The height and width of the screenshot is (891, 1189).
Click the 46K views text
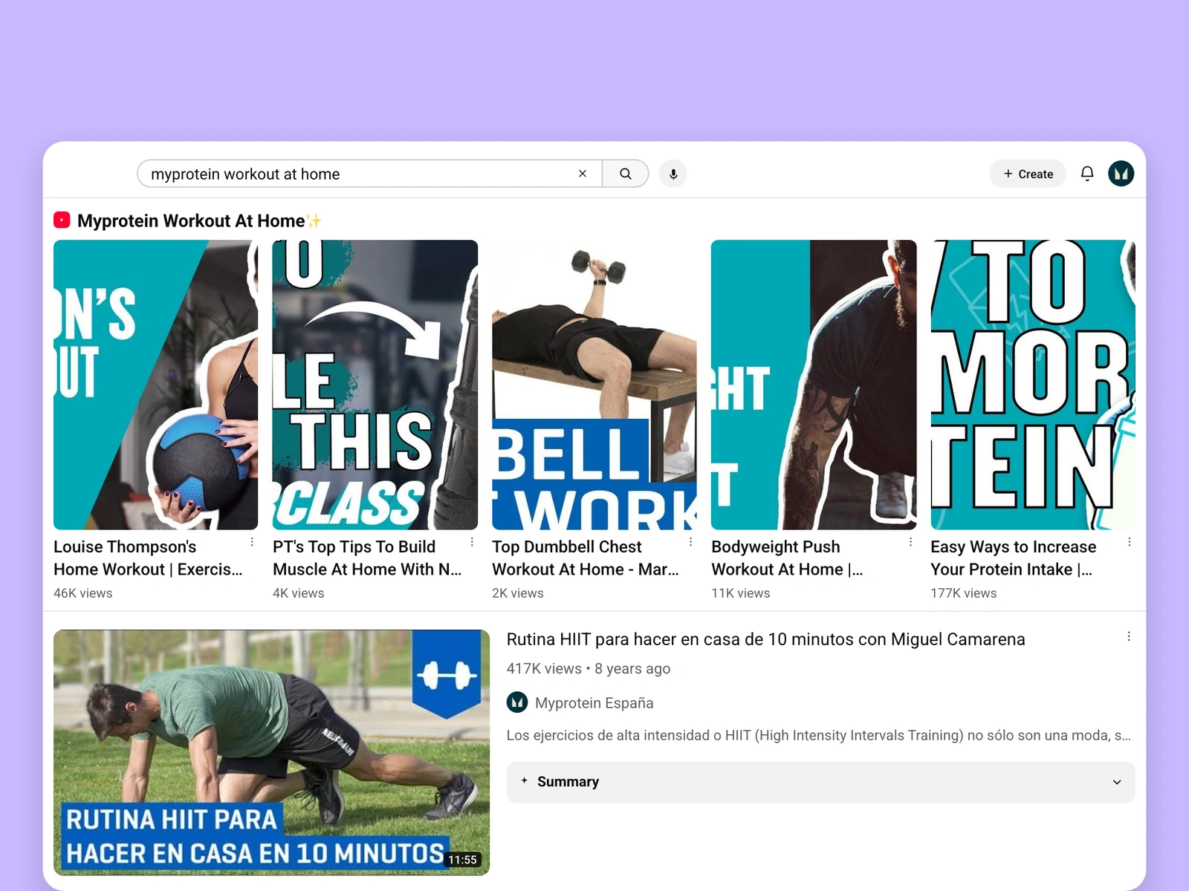83,593
